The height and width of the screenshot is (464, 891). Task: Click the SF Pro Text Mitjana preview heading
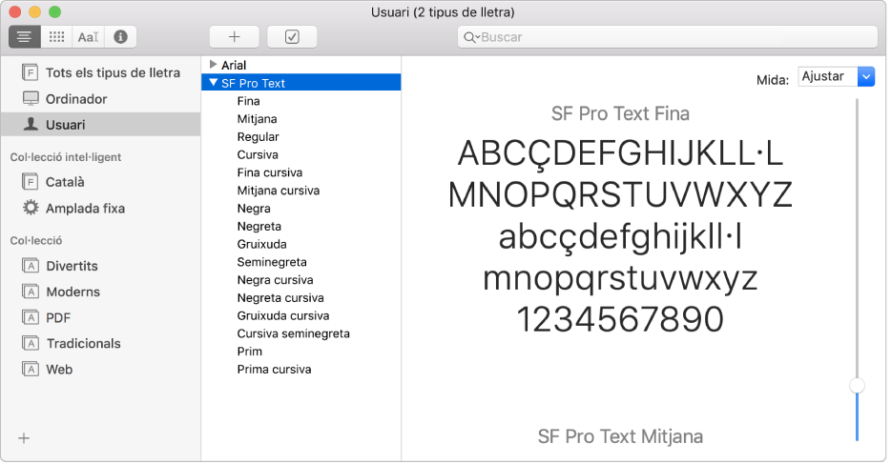[620, 436]
